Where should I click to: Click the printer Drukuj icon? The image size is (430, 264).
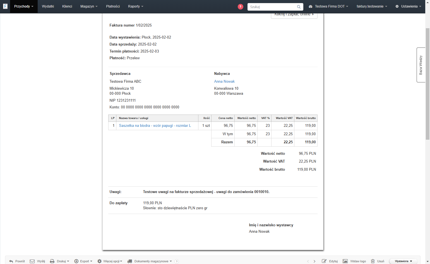pos(52,261)
